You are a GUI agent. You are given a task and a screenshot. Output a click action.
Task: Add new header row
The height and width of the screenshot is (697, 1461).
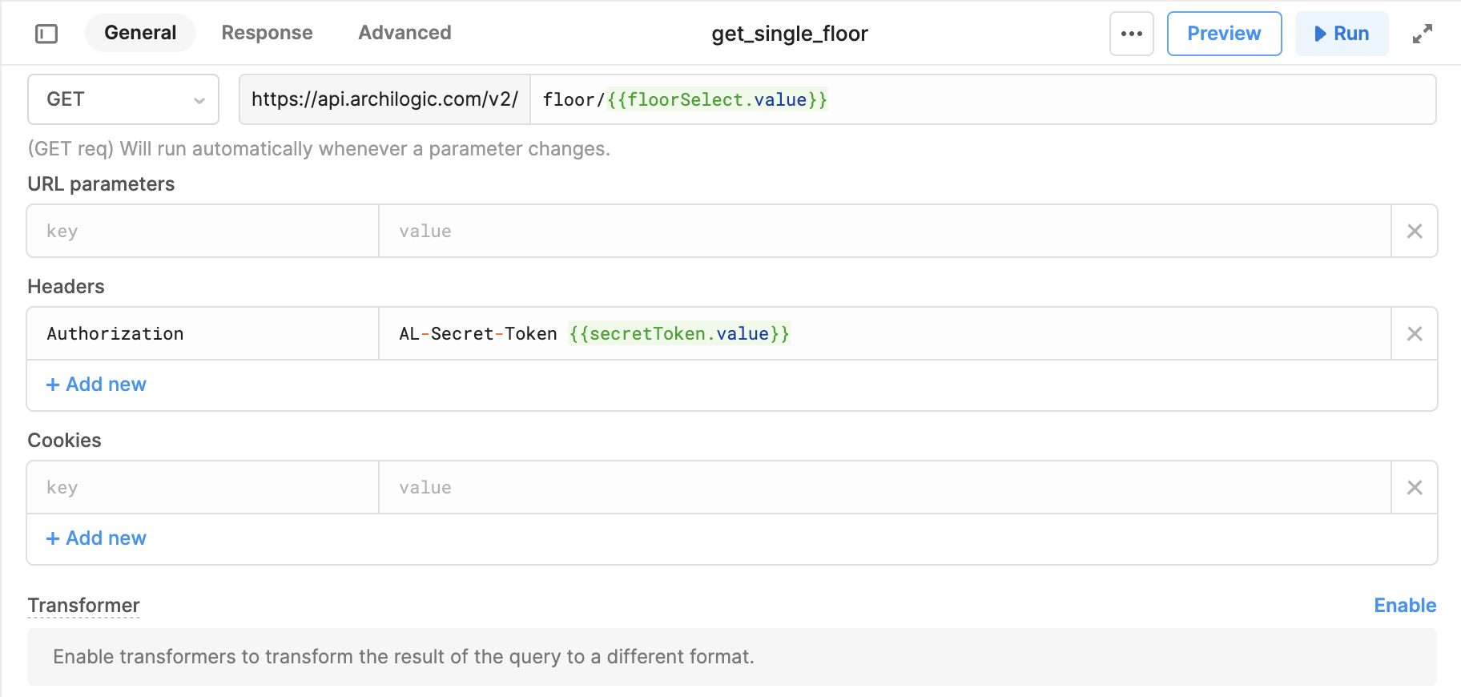click(96, 385)
